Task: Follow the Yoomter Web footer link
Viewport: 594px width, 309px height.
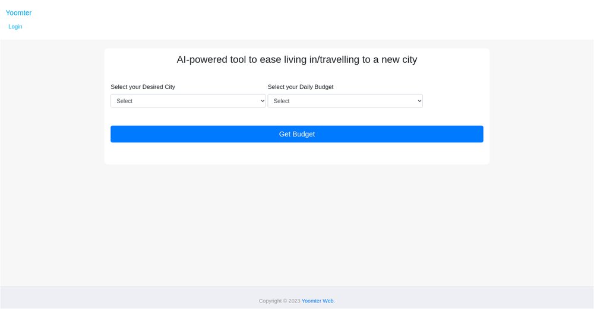Action: tap(317, 301)
